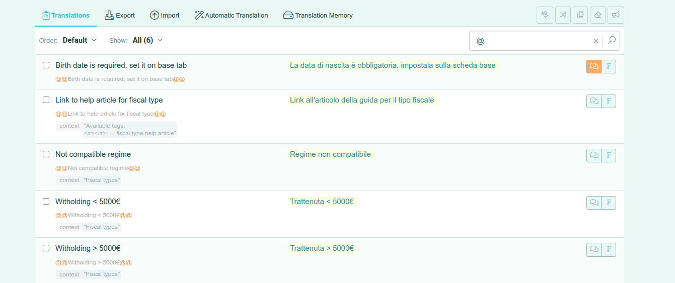Screen dimensions: 675x283
Task: Open the Translation Memory tab
Action: tap(318, 15)
